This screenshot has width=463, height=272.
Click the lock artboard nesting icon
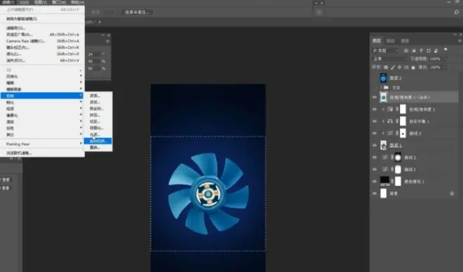click(406, 67)
